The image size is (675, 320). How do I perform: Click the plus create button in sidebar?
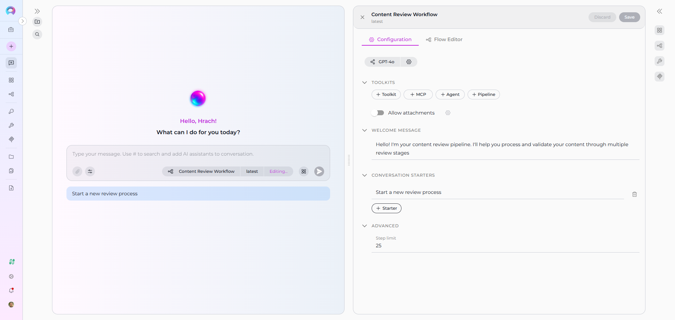(x=11, y=46)
